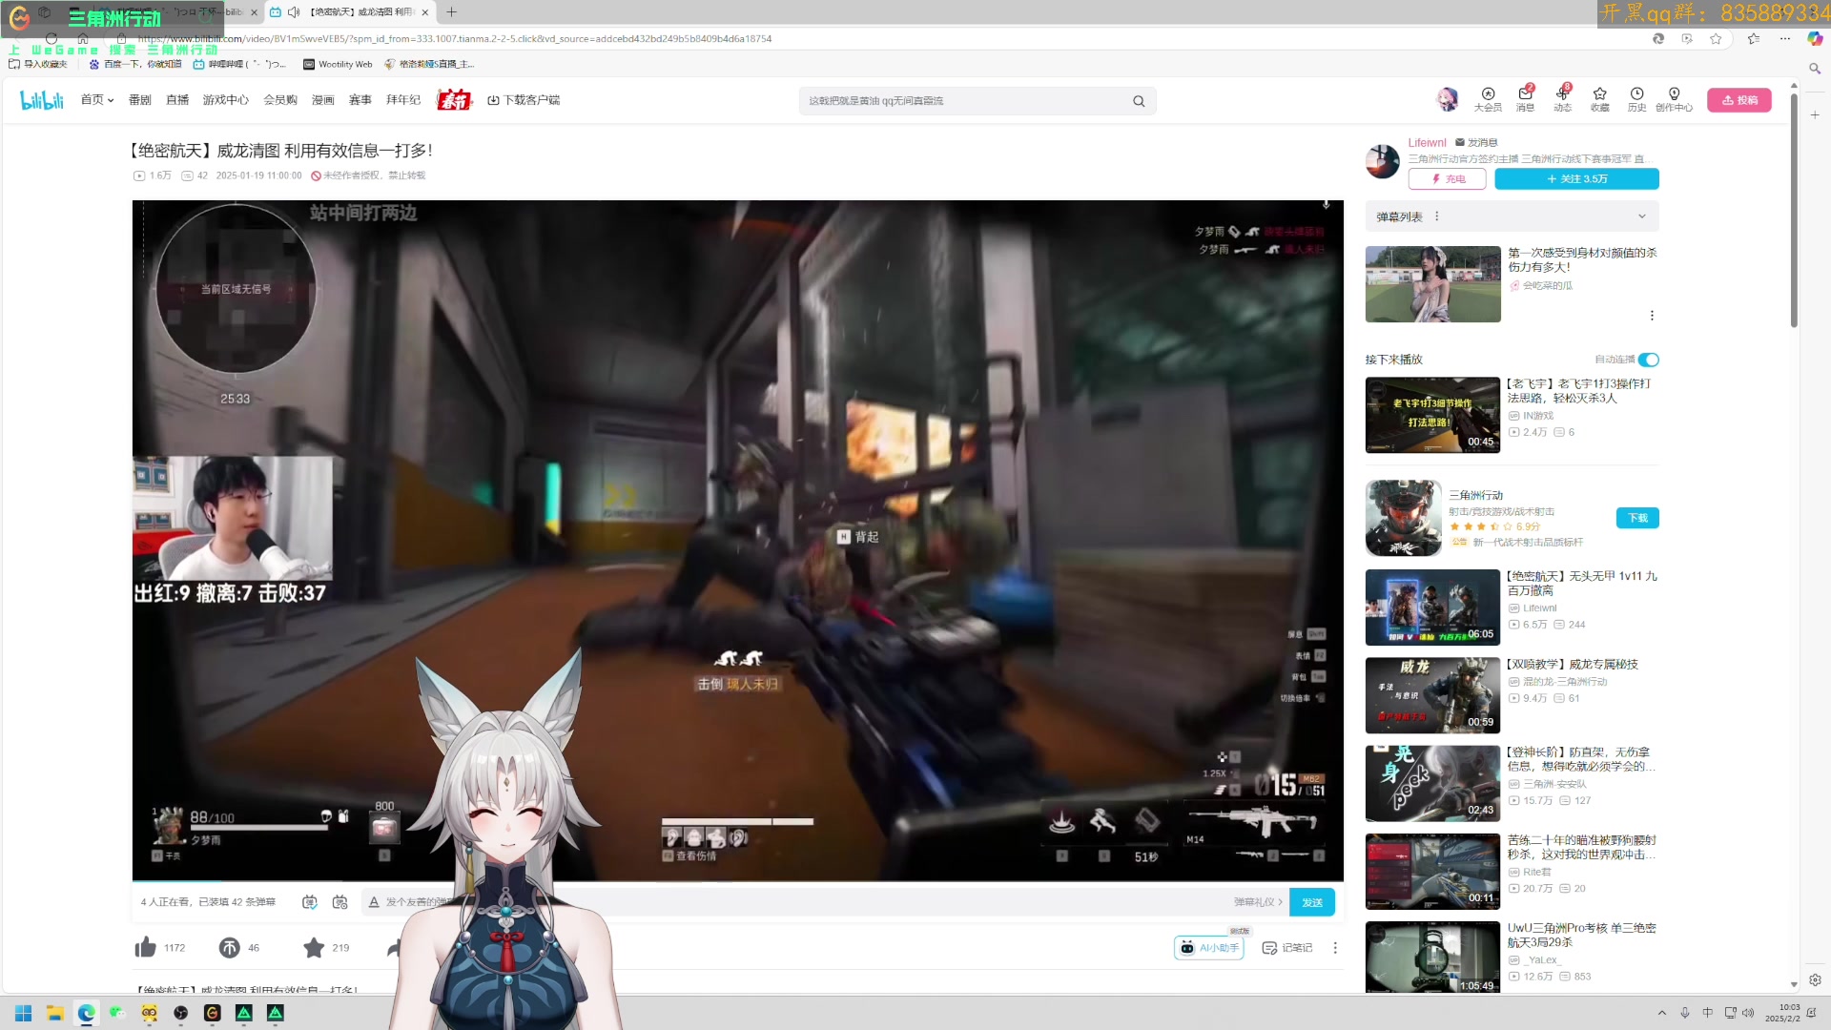This screenshot has height=1030, width=1831.
Task: Click the bilibili logo
Action: [42, 100]
